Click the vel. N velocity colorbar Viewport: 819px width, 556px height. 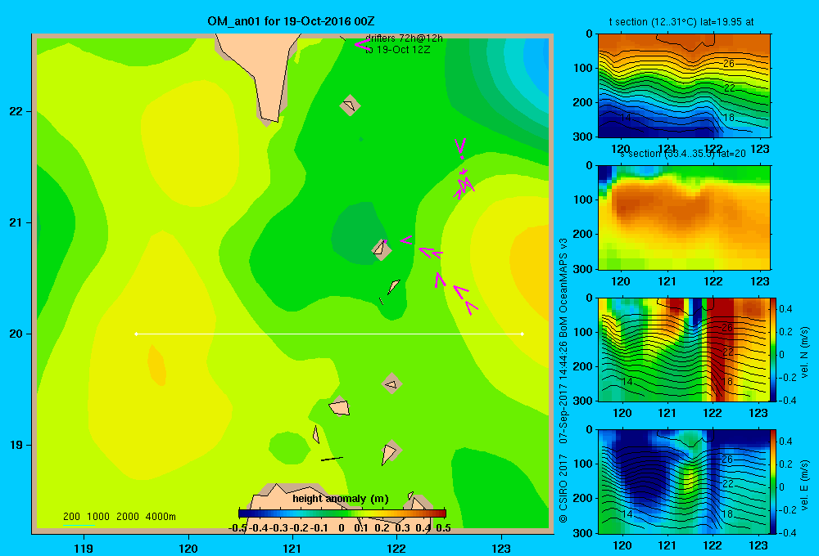774,349
